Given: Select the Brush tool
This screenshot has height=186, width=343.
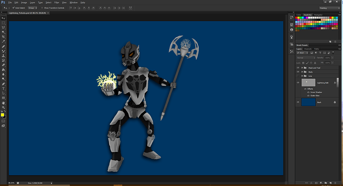Looking at the screenshot, I should tap(3, 51).
